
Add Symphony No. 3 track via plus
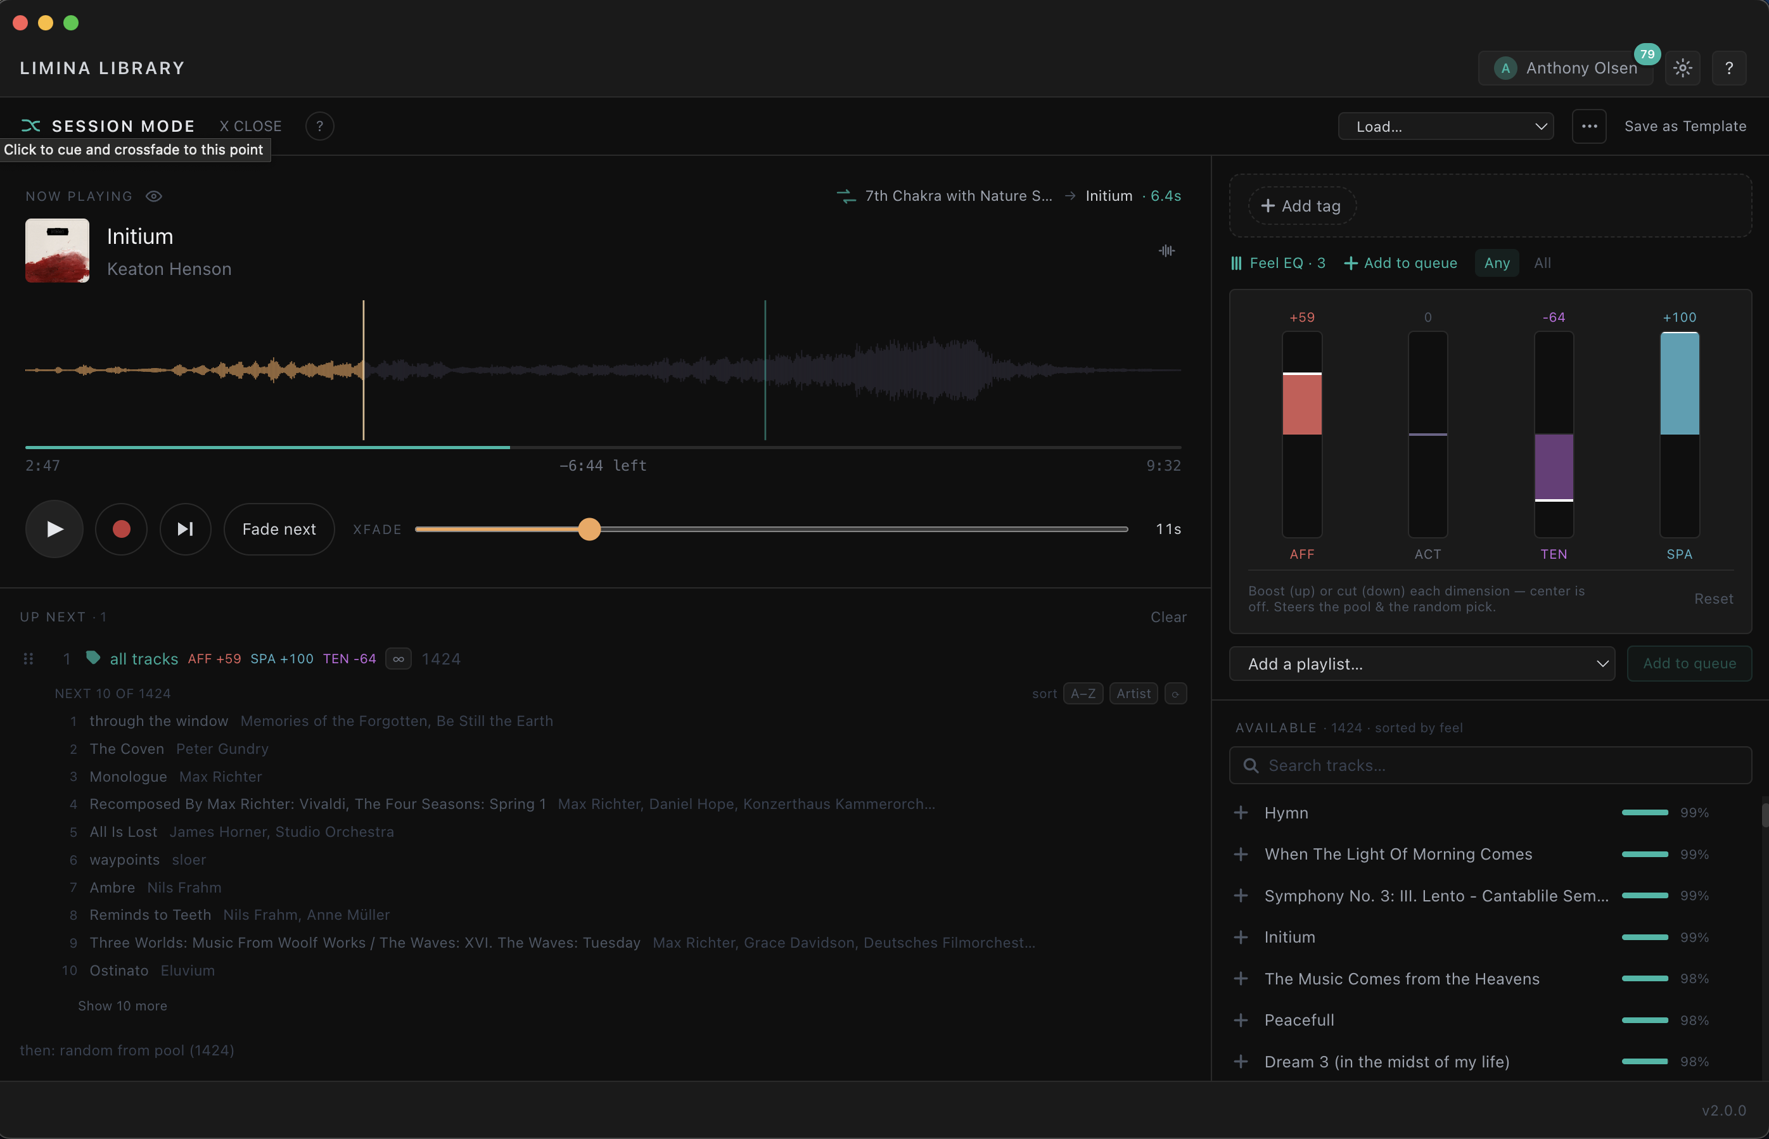tap(1241, 896)
